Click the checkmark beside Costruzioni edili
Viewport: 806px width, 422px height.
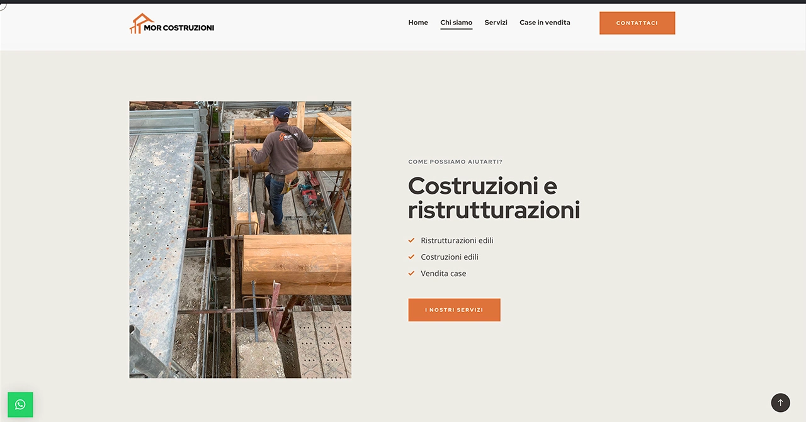[x=411, y=257]
